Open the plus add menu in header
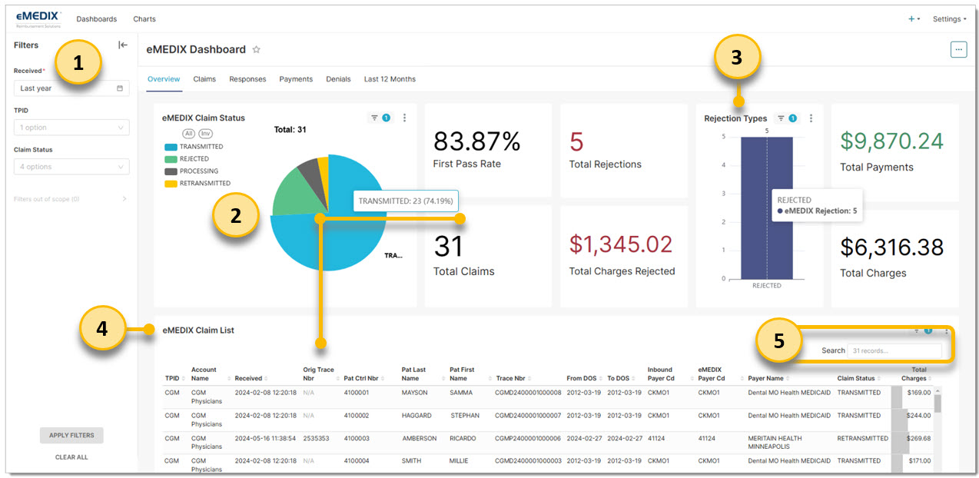Viewport: 979px width, 478px height. click(914, 19)
